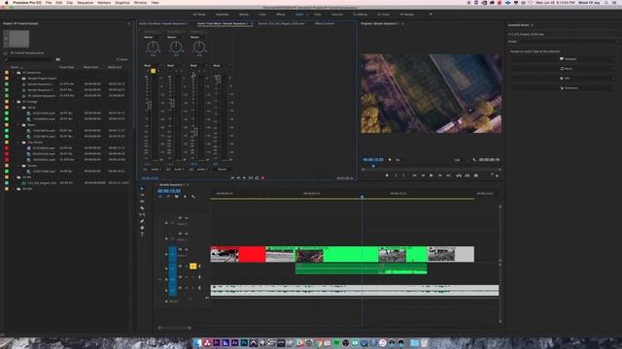The width and height of the screenshot is (622, 349).
Task: Click Export Frame camera icon
Action: point(476,175)
